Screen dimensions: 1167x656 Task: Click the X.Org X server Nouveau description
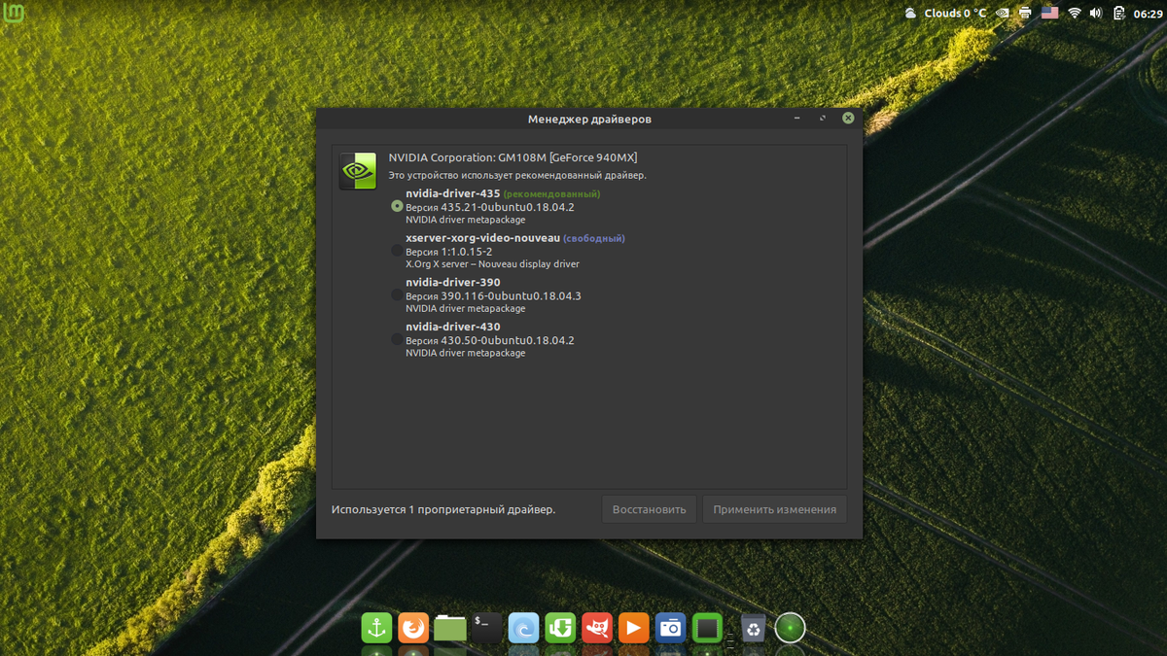tap(492, 264)
